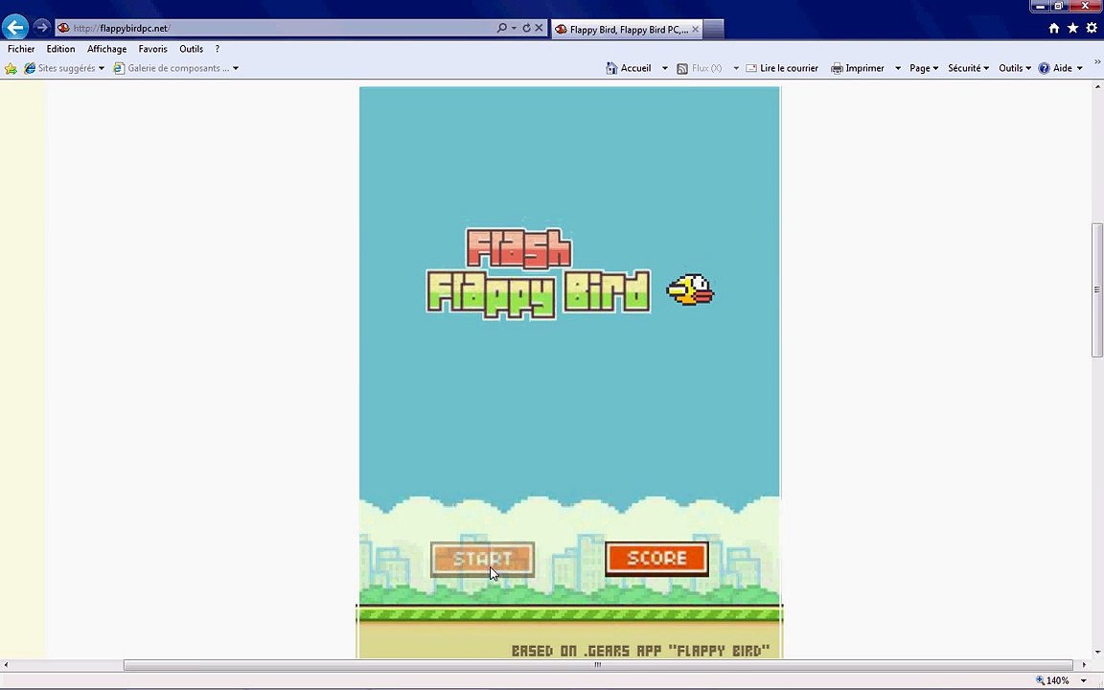Screen dimensions: 1104x690
Task: Click horizontal scrollbar left arrow
Action: tap(6, 665)
